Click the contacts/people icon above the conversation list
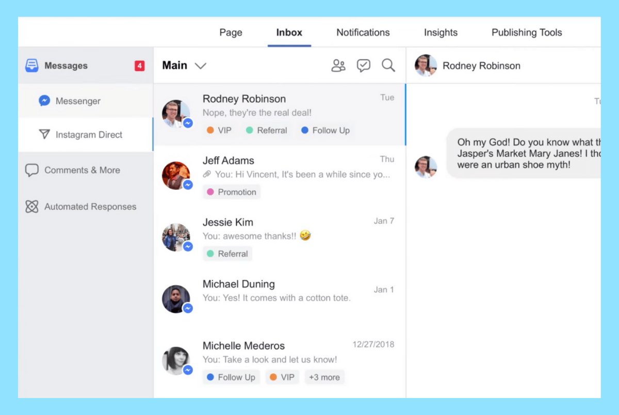The height and width of the screenshot is (415, 619). pyautogui.click(x=338, y=65)
